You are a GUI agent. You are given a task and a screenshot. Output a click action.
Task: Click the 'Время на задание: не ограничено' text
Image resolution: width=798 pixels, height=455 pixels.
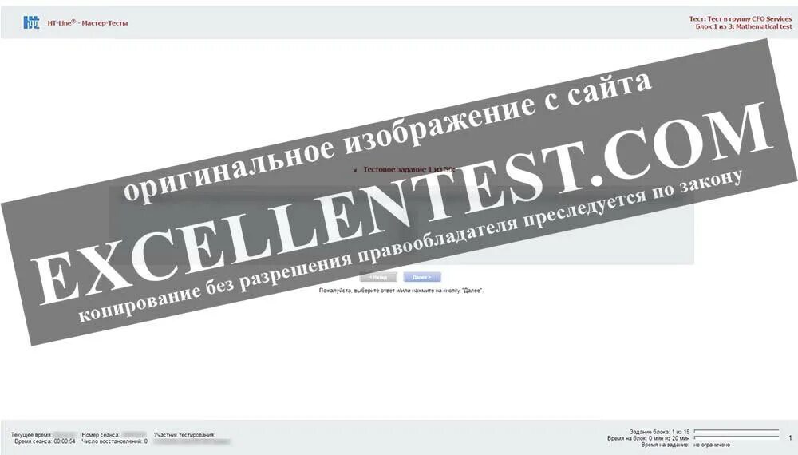point(685,445)
